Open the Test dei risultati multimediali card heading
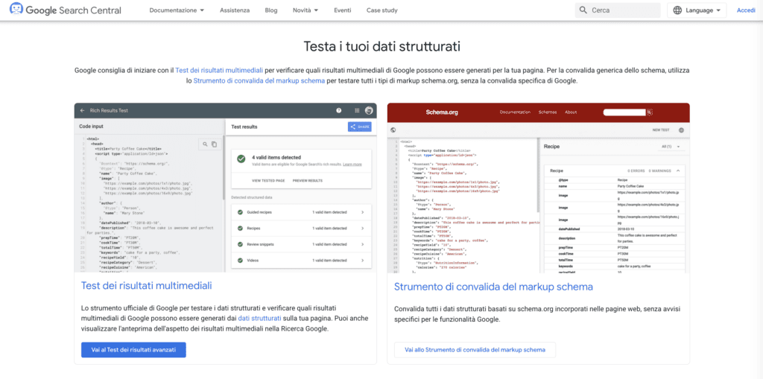Image resolution: width=763 pixels, height=379 pixels. click(147, 285)
